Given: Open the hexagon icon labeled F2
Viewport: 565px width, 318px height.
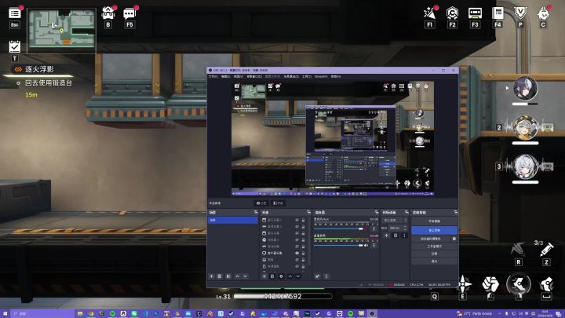Looking at the screenshot, I should pyautogui.click(x=452, y=13).
